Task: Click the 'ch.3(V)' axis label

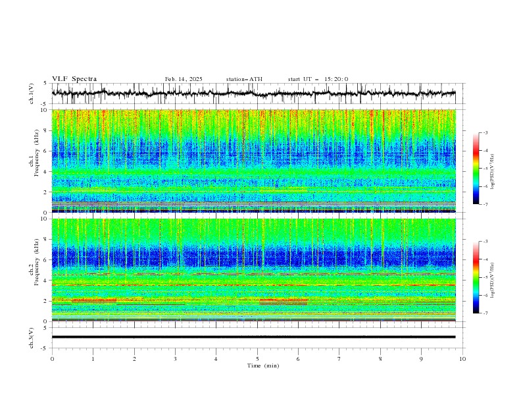Action: (31, 338)
